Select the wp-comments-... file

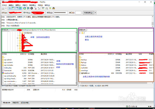[x=10, y=81]
